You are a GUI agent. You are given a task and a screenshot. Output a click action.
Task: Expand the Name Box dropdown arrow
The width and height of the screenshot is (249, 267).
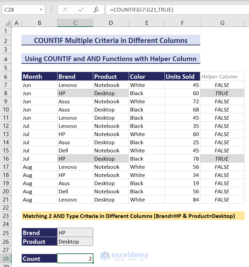tap(41, 10)
